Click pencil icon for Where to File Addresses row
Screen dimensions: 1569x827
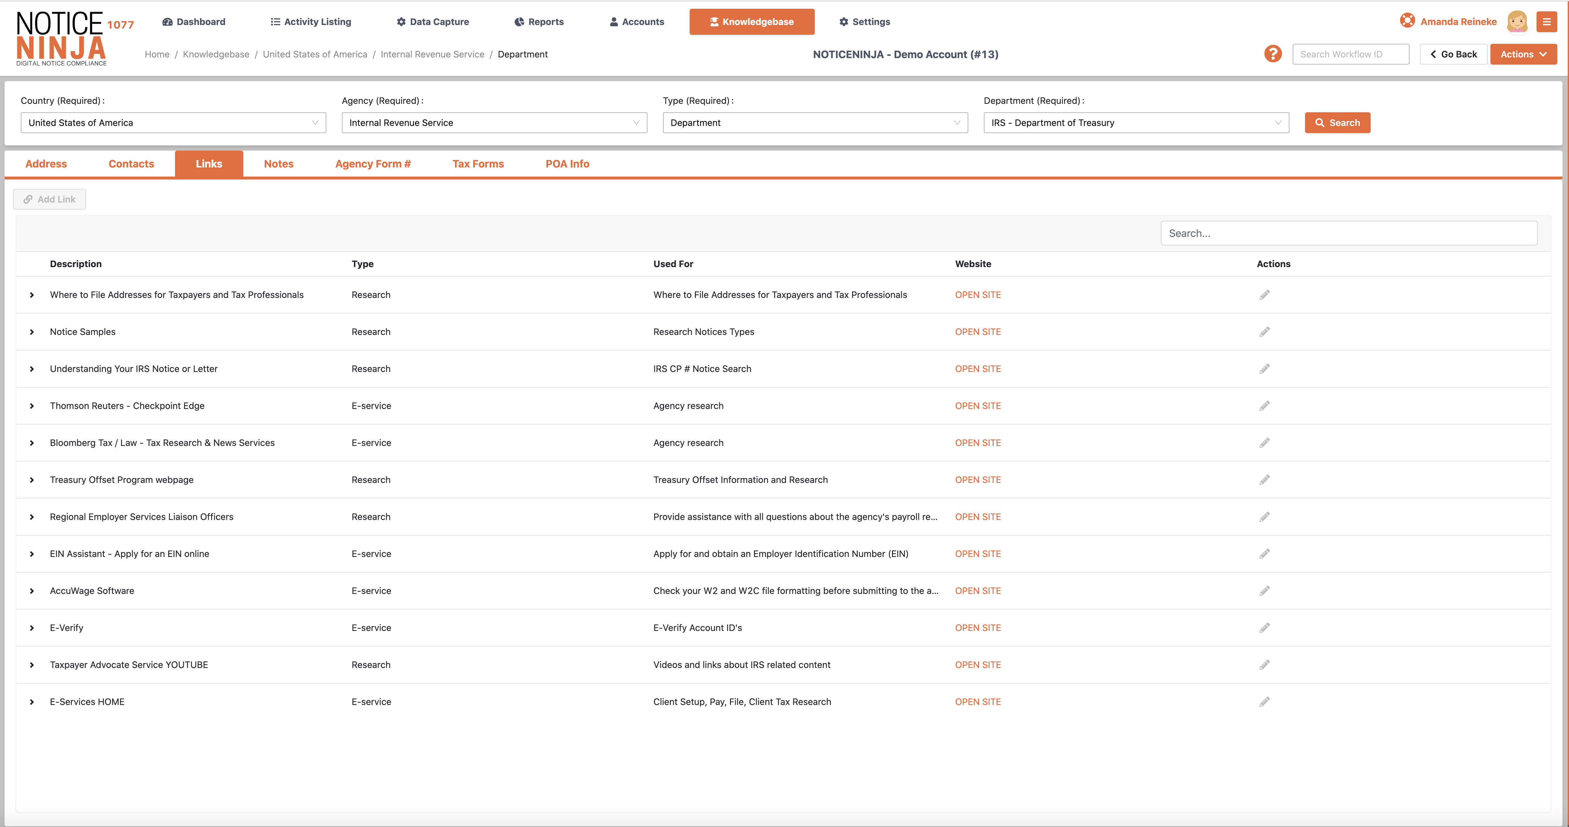pos(1264,295)
